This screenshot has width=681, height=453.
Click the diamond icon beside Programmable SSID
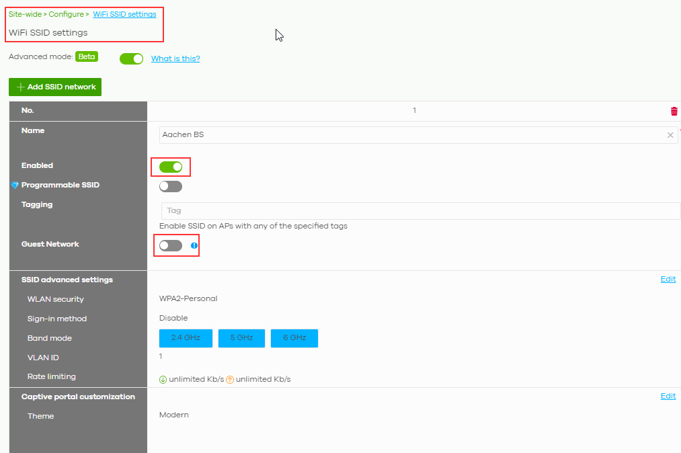click(15, 186)
